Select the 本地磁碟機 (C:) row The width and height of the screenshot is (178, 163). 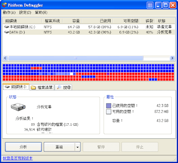pos(89,27)
